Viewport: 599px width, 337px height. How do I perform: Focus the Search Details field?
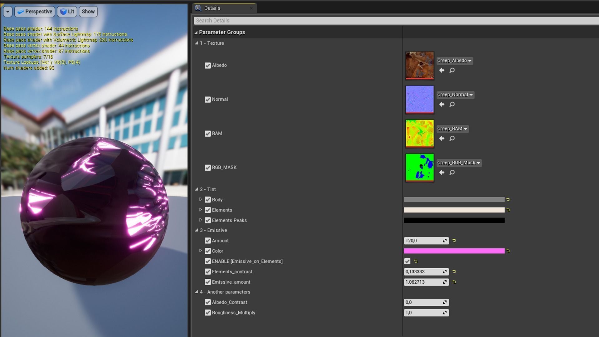coord(393,21)
